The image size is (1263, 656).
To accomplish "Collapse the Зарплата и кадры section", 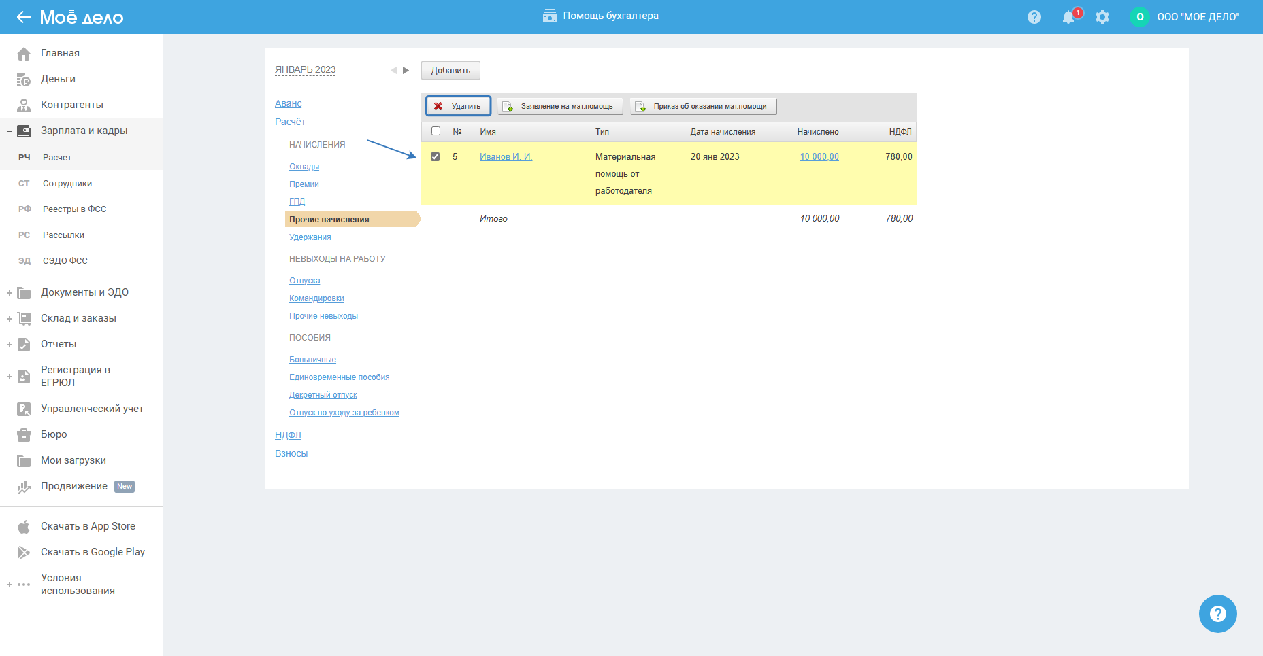I will (x=10, y=131).
